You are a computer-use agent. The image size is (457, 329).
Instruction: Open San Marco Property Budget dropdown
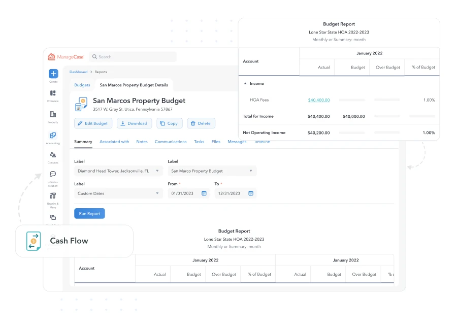point(212,171)
